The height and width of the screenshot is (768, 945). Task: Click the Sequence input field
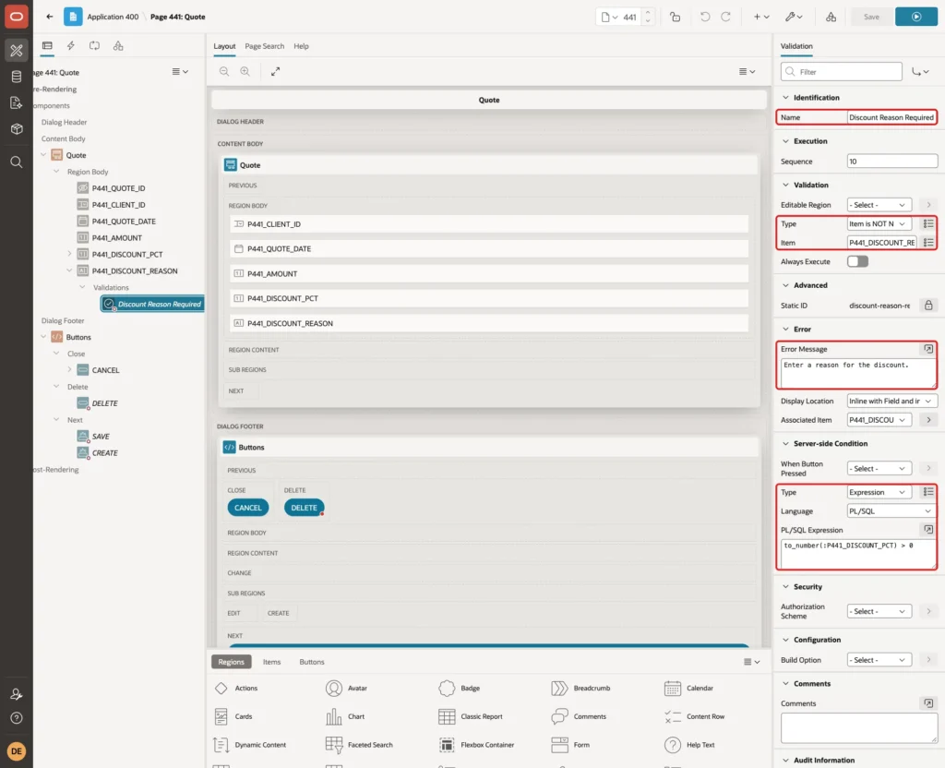(x=892, y=162)
